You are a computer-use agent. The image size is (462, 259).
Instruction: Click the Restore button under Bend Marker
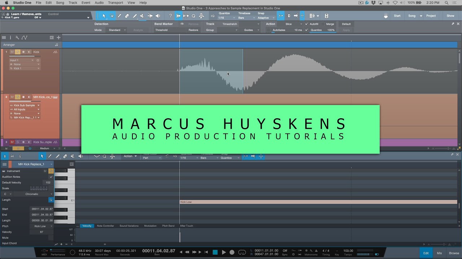coord(193,30)
